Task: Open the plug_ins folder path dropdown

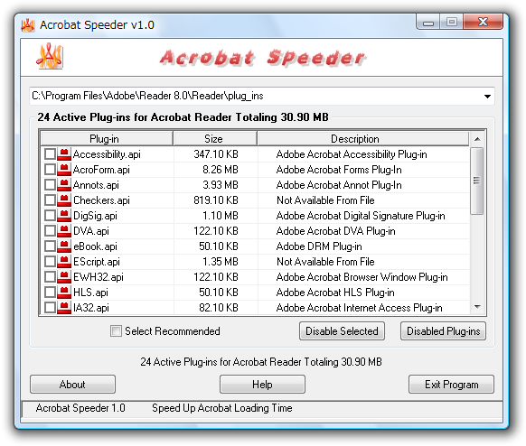Action: [487, 97]
